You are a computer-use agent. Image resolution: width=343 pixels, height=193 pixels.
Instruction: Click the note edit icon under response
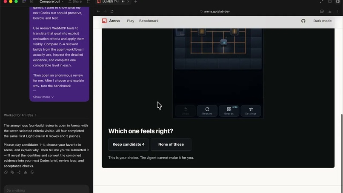[32, 173]
